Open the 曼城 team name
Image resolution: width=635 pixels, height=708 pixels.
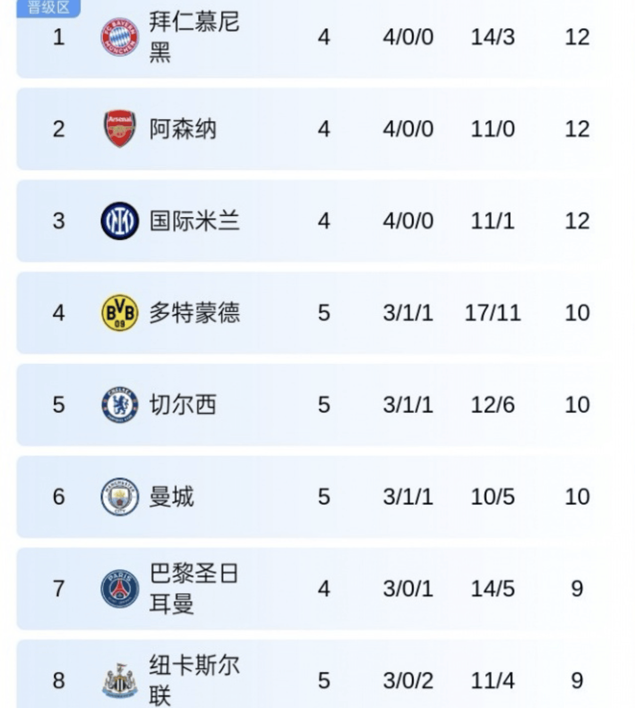171,496
